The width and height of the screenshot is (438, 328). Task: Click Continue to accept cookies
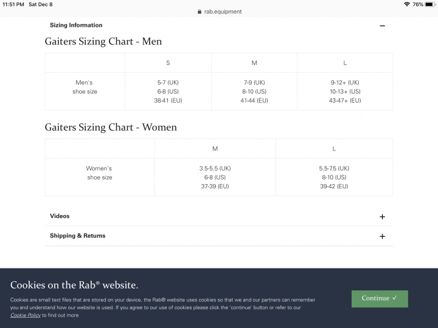(x=380, y=299)
